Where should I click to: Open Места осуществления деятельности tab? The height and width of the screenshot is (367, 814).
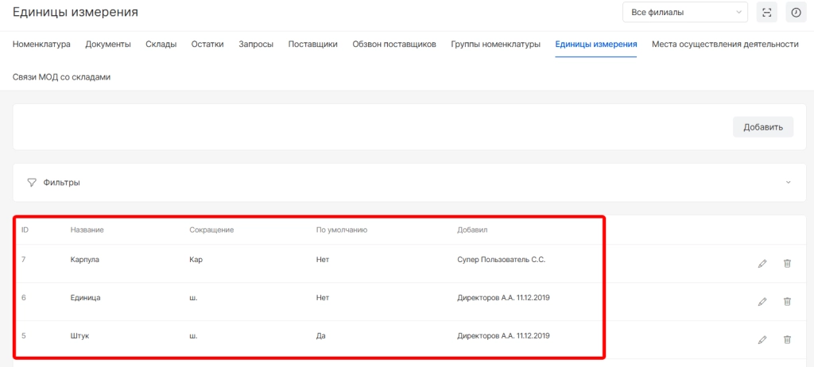pyautogui.click(x=724, y=44)
